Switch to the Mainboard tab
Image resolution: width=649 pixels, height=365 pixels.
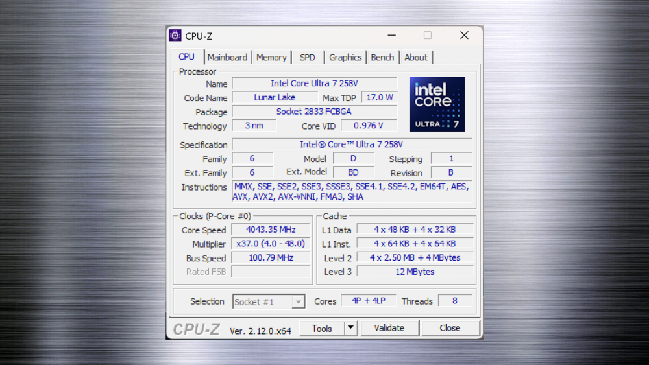pos(227,58)
